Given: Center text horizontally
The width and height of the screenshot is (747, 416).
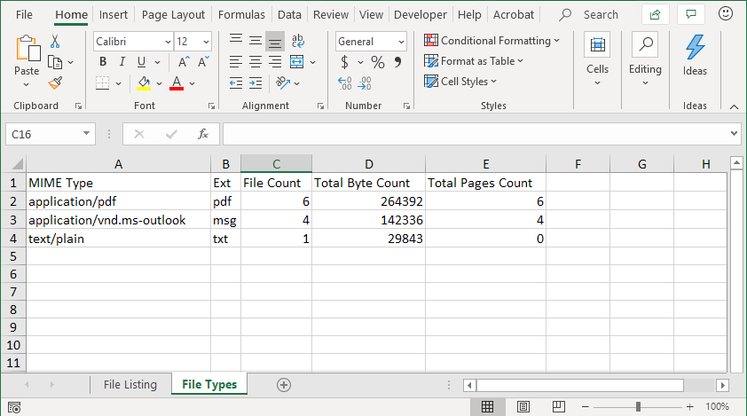Looking at the screenshot, I should click(256, 62).
